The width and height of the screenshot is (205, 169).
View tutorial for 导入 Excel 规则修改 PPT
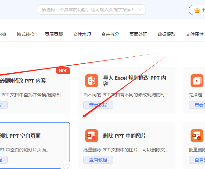click(x=98, y=105)
